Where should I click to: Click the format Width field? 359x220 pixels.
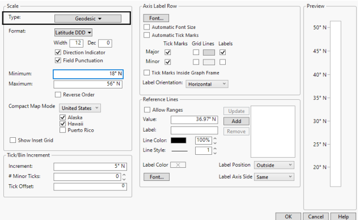tap(76, 43)
